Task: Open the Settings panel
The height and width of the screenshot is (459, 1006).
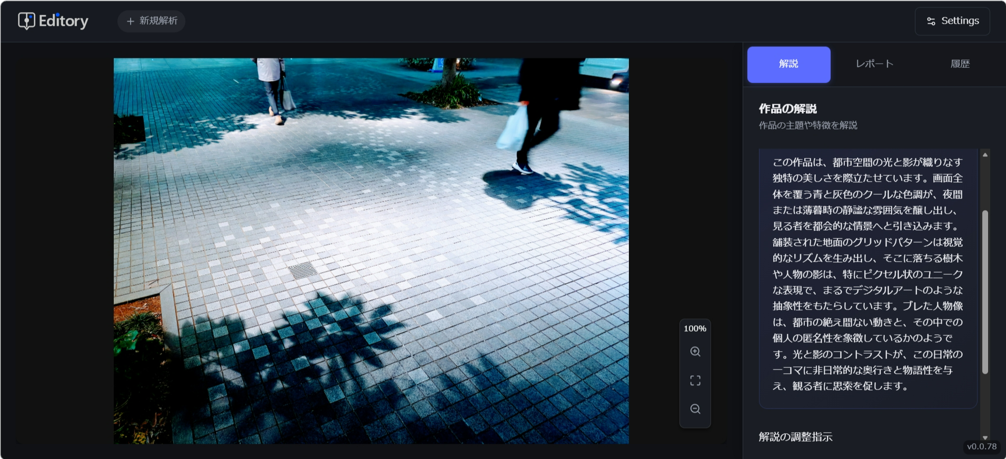Action: pos(952,21)
